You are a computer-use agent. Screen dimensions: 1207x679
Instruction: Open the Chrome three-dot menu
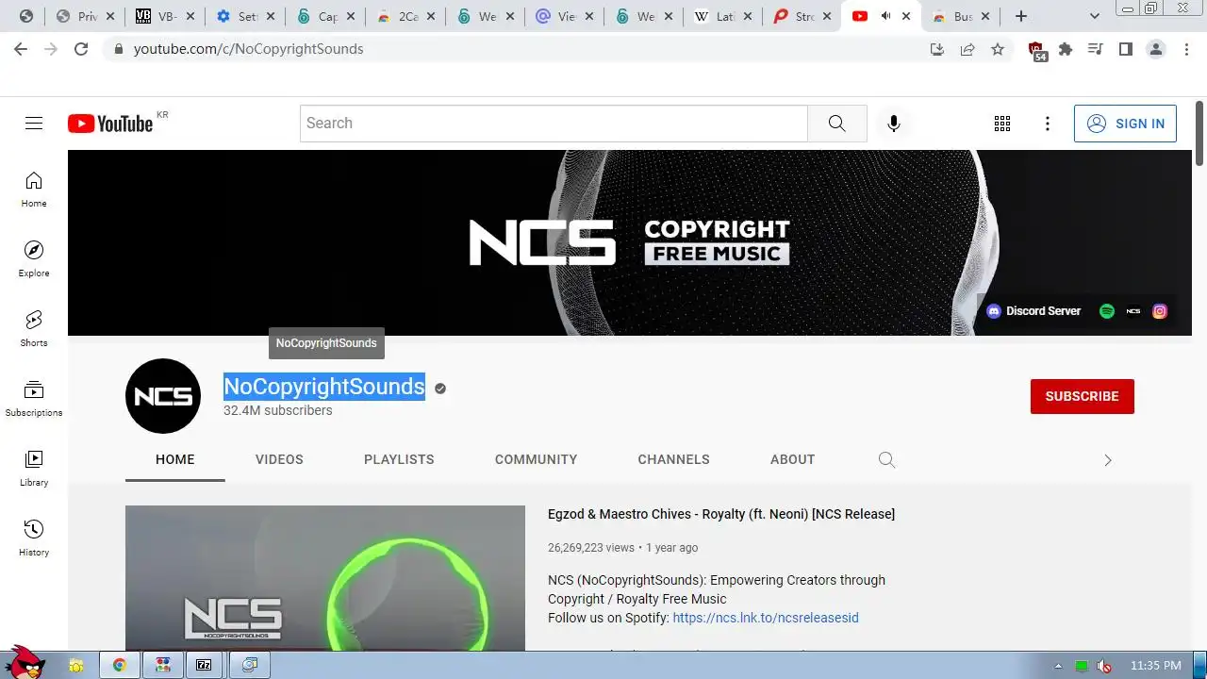(1186, 49)
